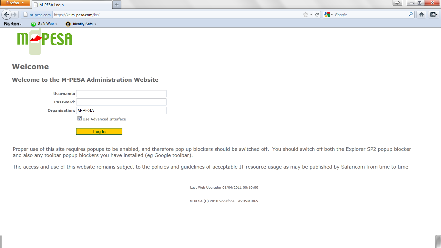441x248 pixels.
Task: Click the 'Organisation:' label
Action: click(x=61, y=110)
